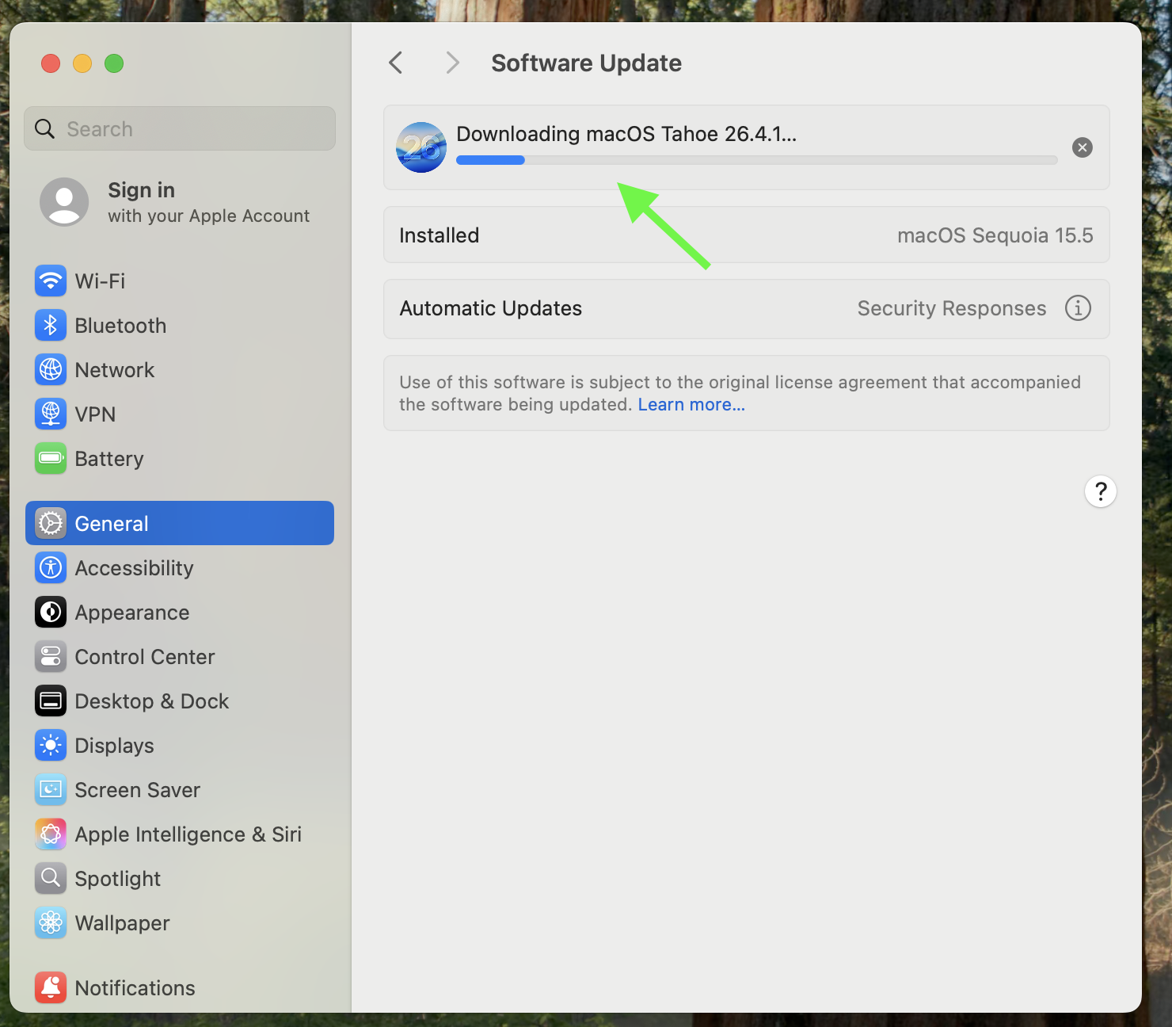Click the yellow minimize window button
1172x1027 pixels.
82,63
